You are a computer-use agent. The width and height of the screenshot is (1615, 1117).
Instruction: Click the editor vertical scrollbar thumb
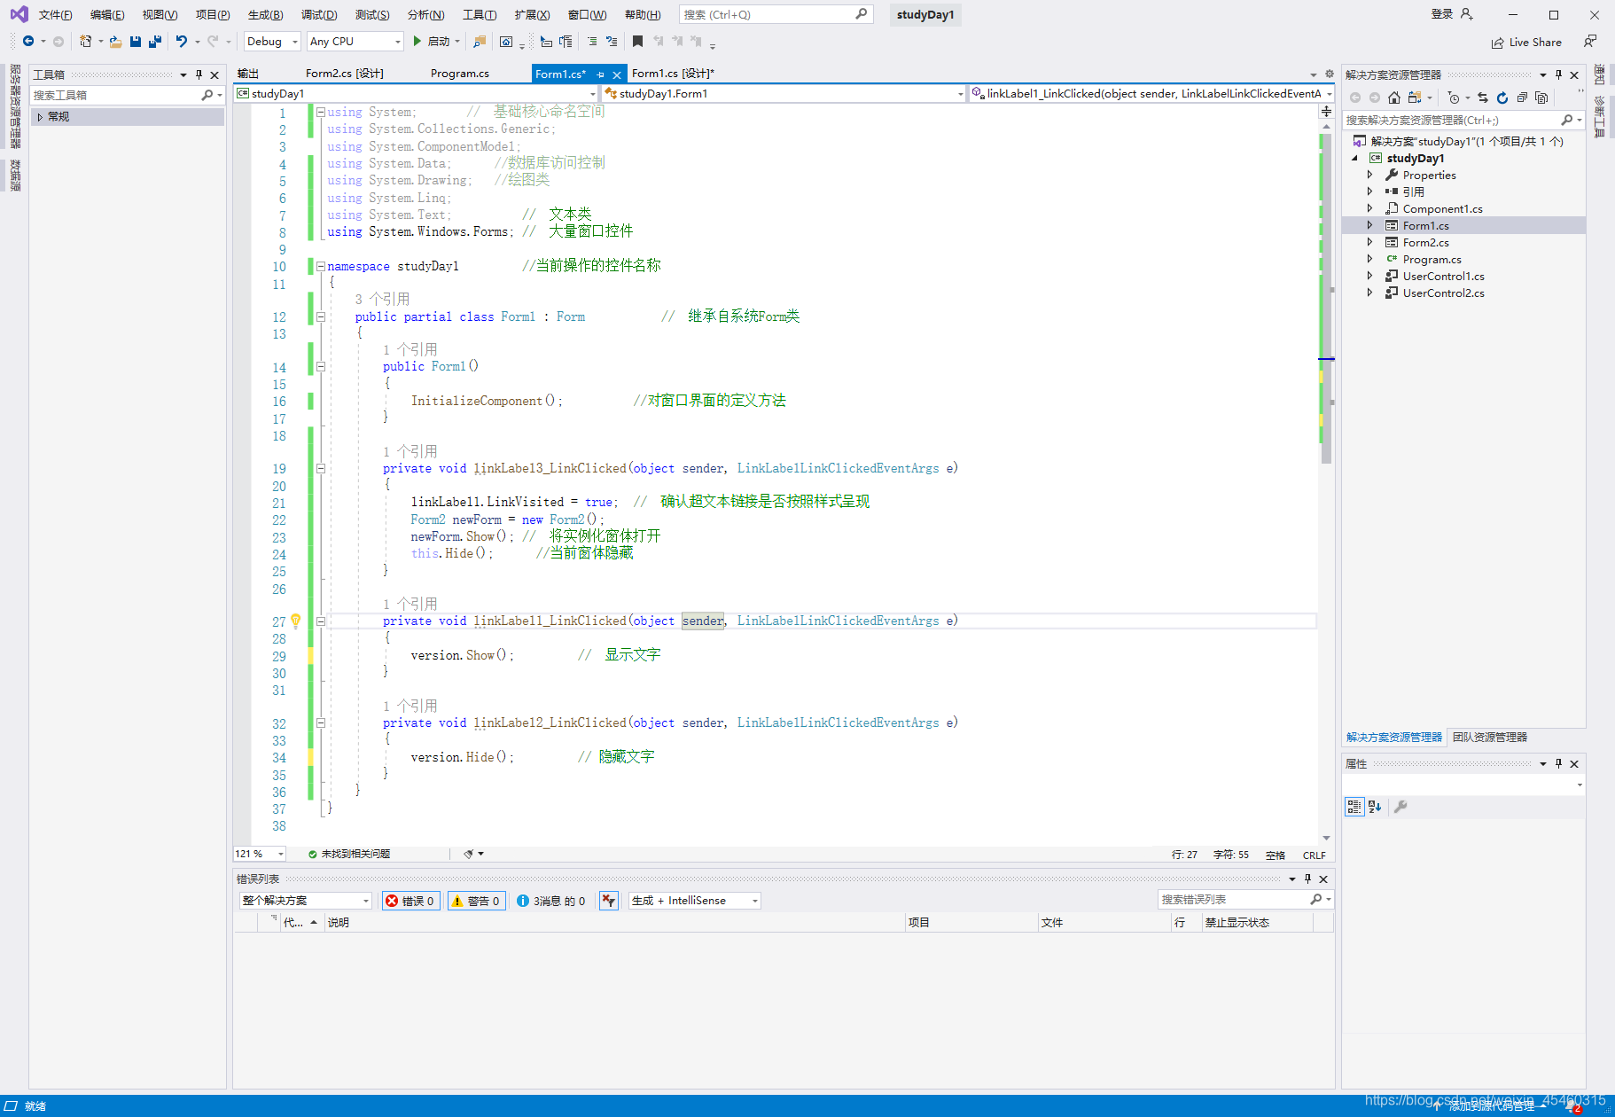(1326, 297)
